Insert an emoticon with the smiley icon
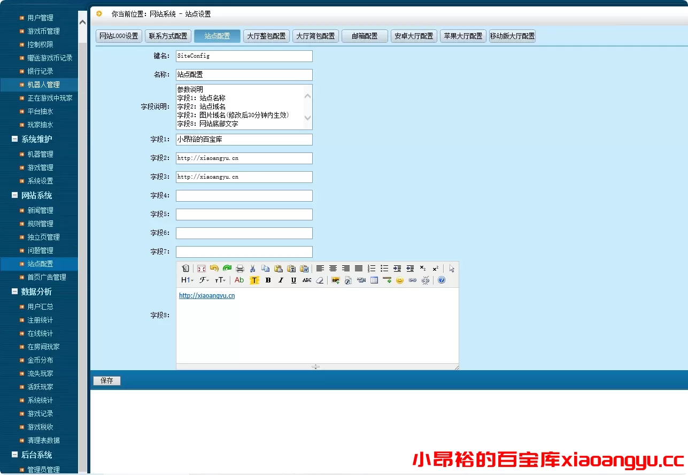 point(400,280)
